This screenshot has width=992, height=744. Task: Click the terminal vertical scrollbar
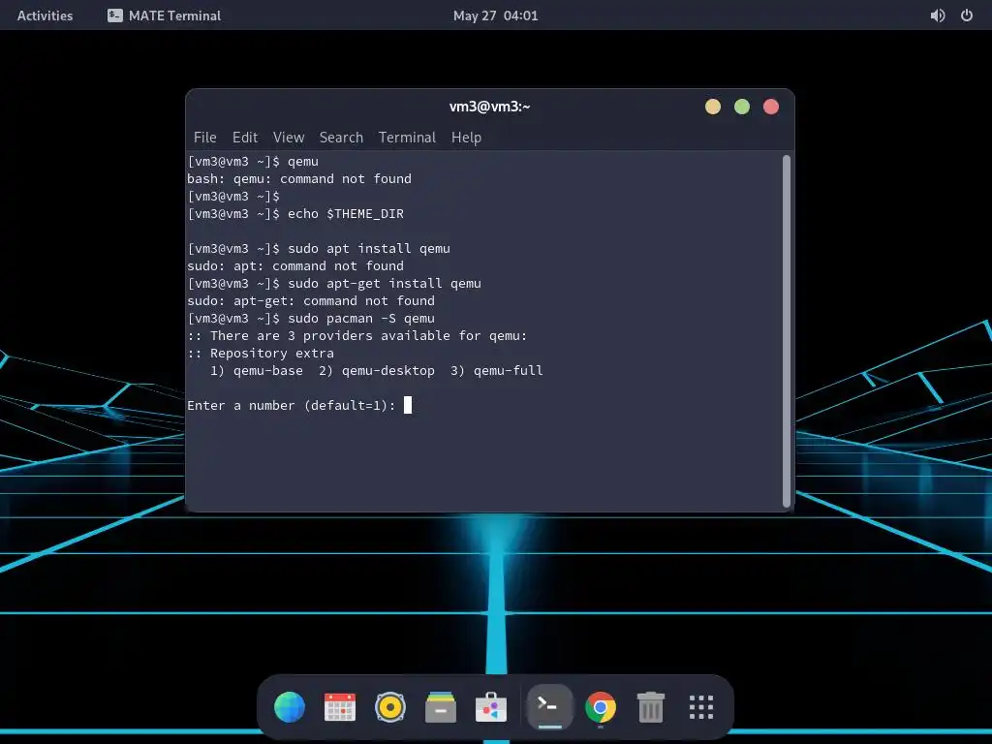click(x=787, y=331)
